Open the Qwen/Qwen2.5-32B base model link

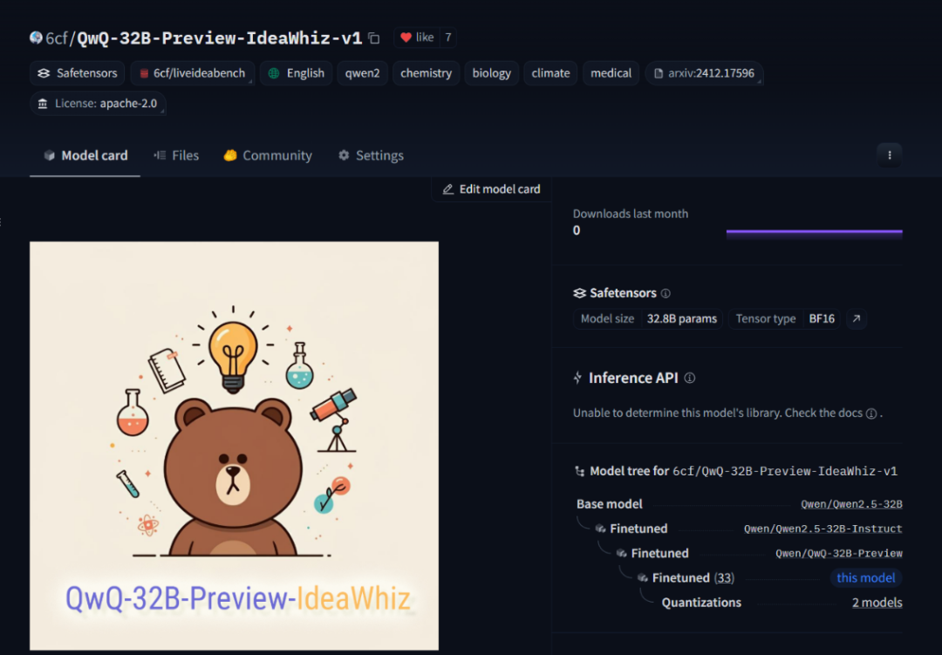(851, 504)
